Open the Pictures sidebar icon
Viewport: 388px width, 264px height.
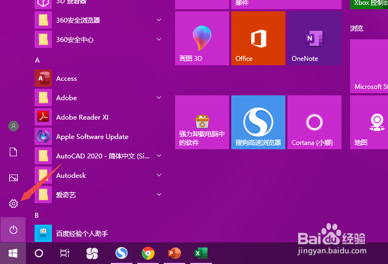[14, 178]
